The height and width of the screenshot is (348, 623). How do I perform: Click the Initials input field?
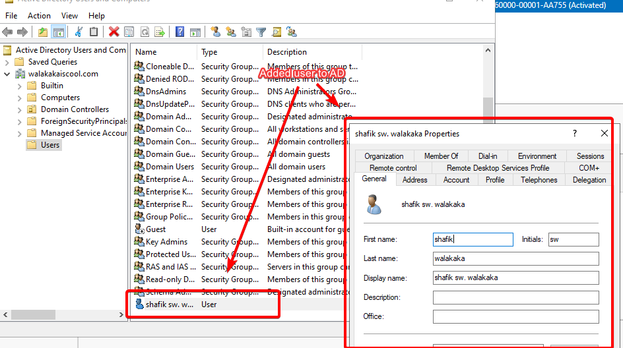(x=574, y=239)
